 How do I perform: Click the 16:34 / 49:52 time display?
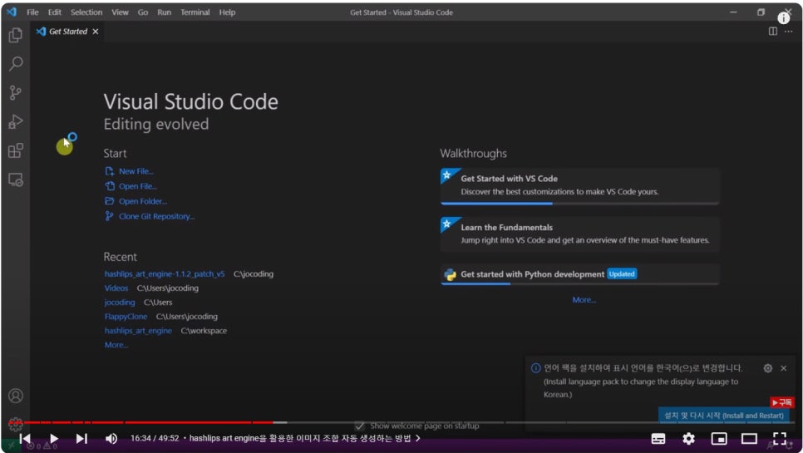tap(155, 438)
